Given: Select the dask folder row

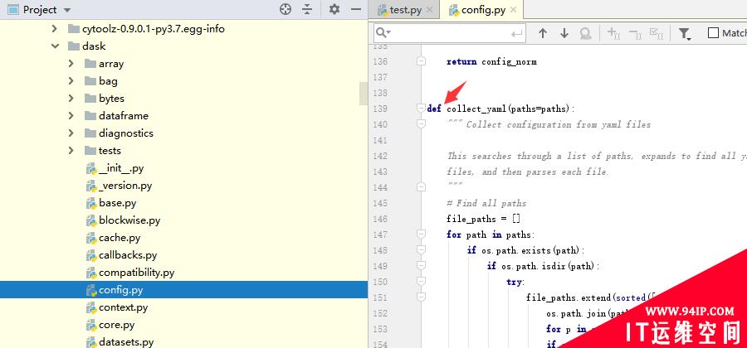Looking at the screenshot, I should (x=184, y=46).
